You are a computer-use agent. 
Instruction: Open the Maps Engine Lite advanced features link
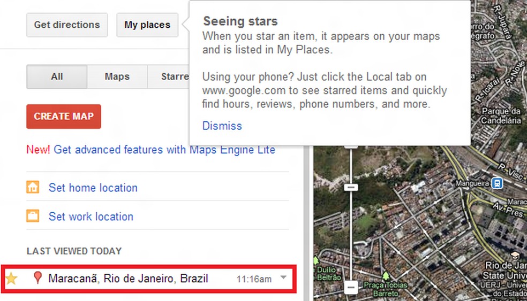coord(164,150)
